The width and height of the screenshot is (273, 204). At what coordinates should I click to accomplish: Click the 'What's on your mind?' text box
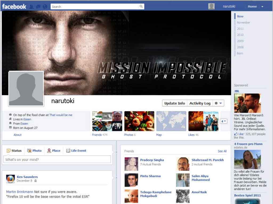[57, 159]
